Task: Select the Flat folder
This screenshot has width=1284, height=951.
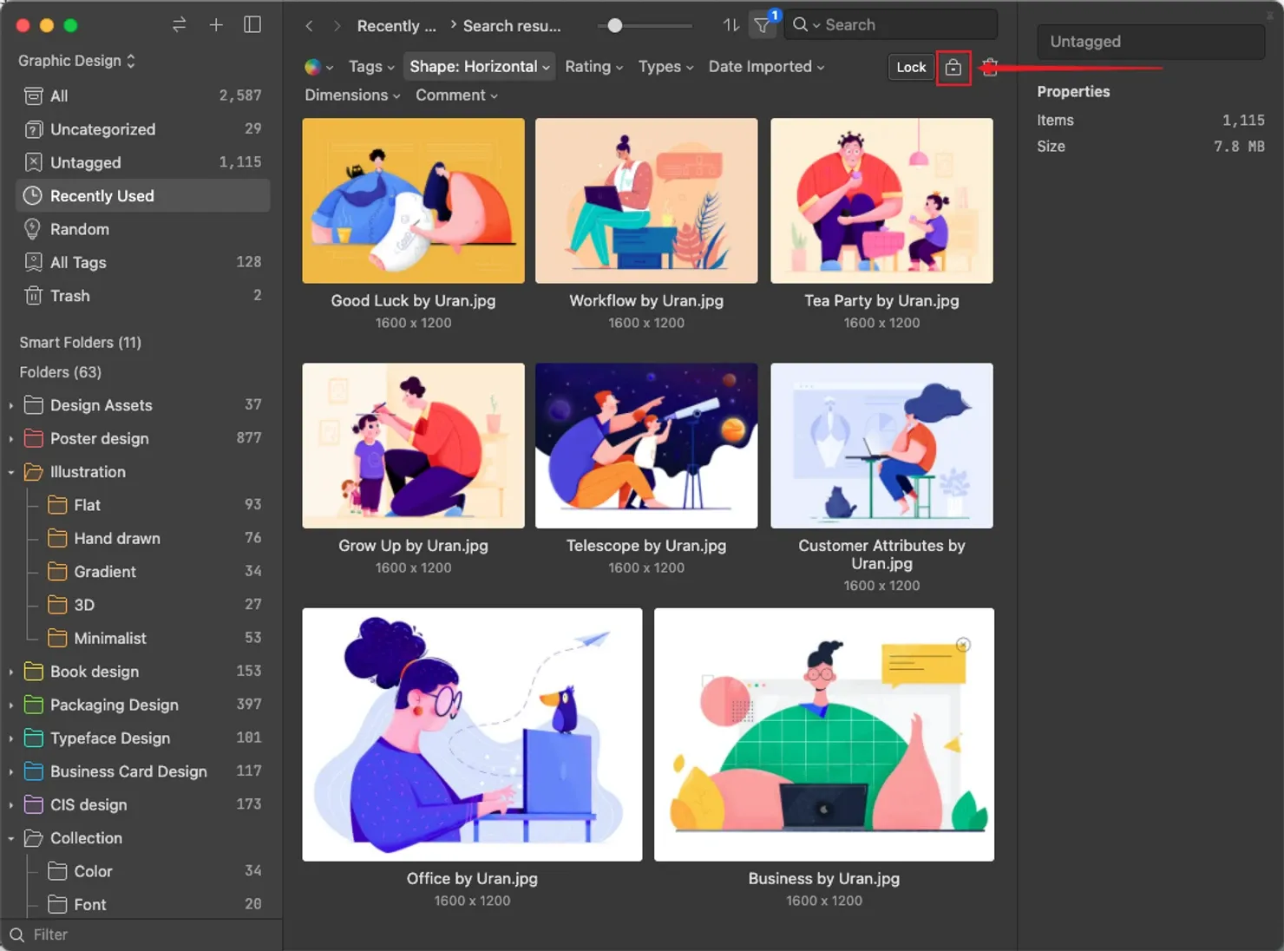Action: 156,505
